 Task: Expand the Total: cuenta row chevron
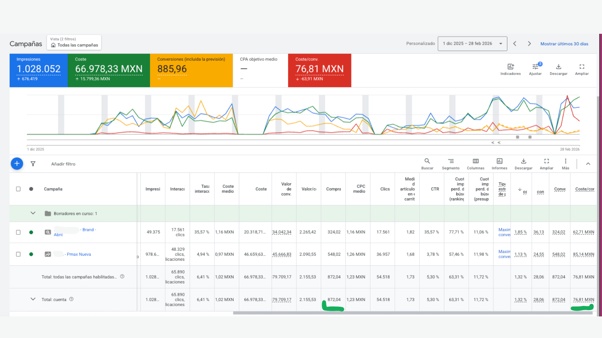pyautogui.click(x=33, y=299)
